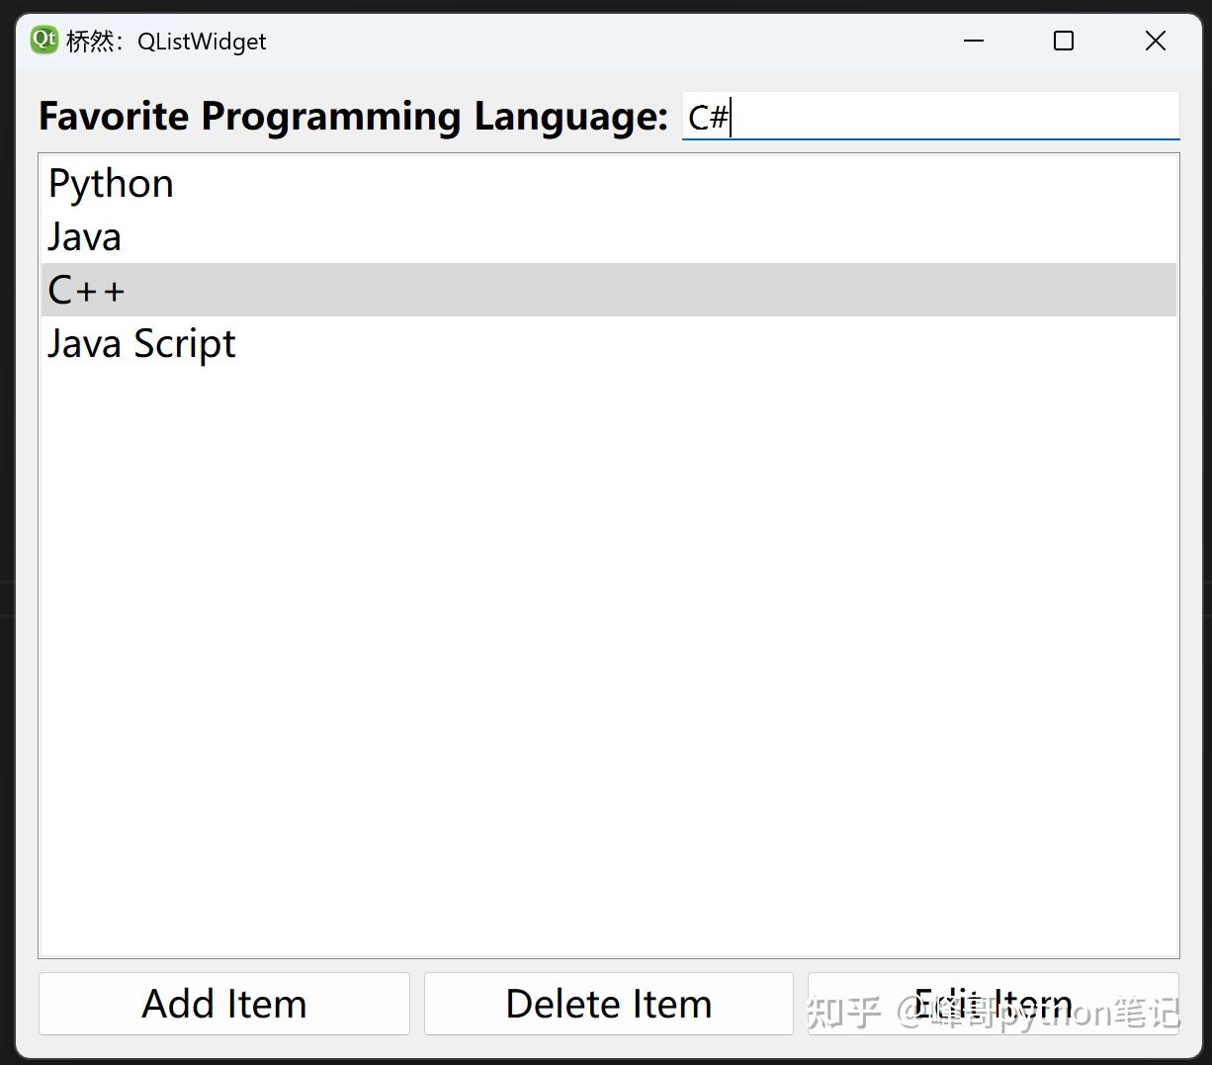Image resolution: width=1212 pixels, height=1065 pixels.
Task: Maximize the QListWidget window
Action: [1064, 41]
